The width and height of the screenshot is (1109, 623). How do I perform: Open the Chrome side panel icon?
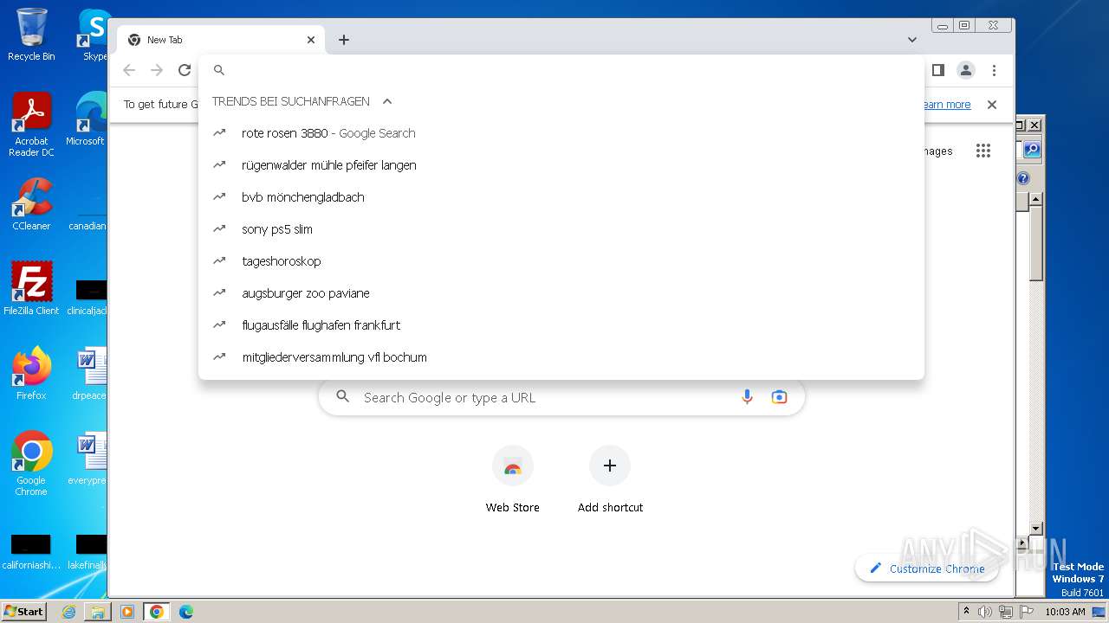937,70
